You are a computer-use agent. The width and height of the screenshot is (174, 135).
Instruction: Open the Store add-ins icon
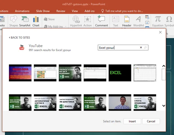(46, 19)
